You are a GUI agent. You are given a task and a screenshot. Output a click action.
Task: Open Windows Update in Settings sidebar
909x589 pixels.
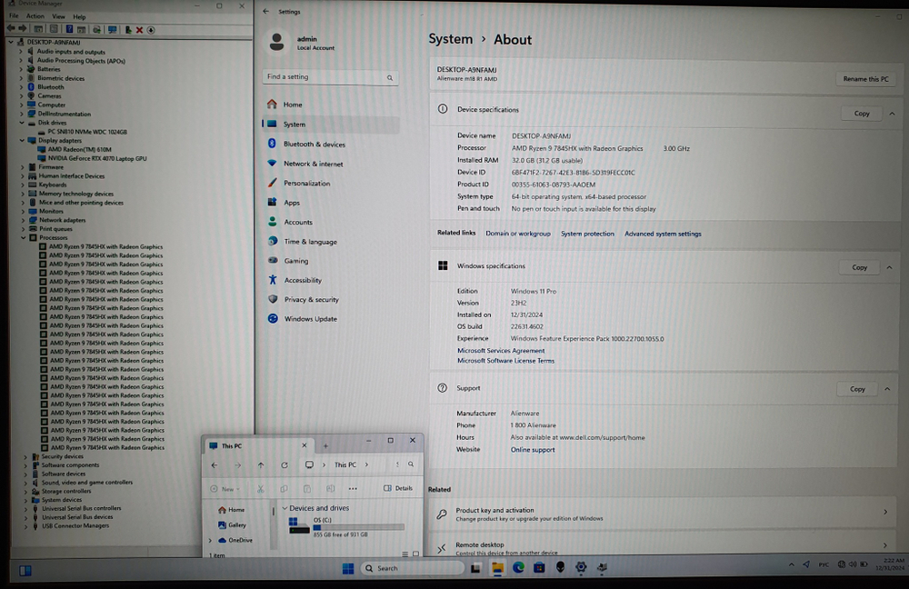[310, 319]
